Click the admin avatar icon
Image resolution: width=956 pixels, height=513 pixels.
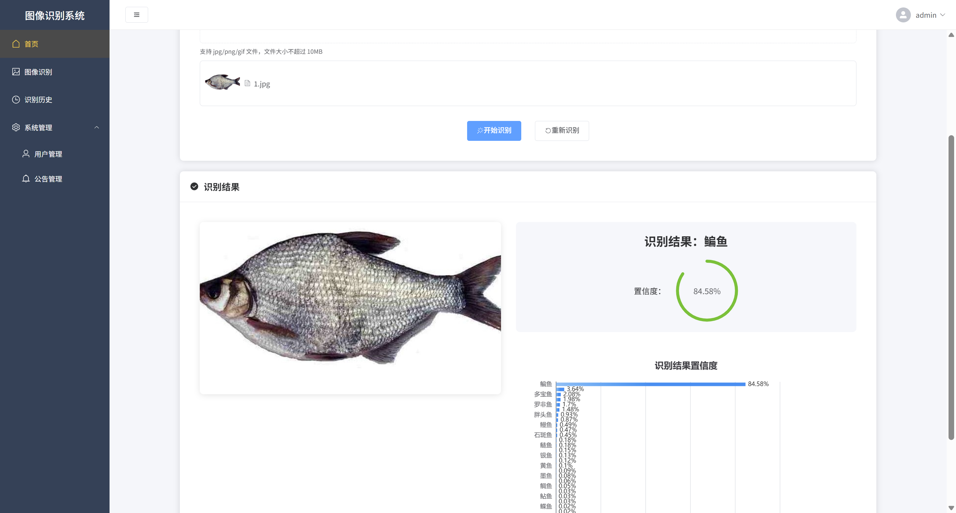tap(903, 15)
